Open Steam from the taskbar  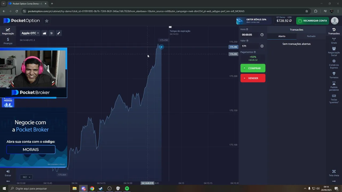[x=101, y=189]
